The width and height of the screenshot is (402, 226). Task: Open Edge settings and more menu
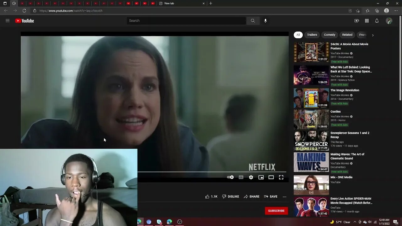pos(396,11)
